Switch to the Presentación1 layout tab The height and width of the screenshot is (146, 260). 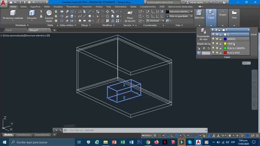(x=24, y=135)
